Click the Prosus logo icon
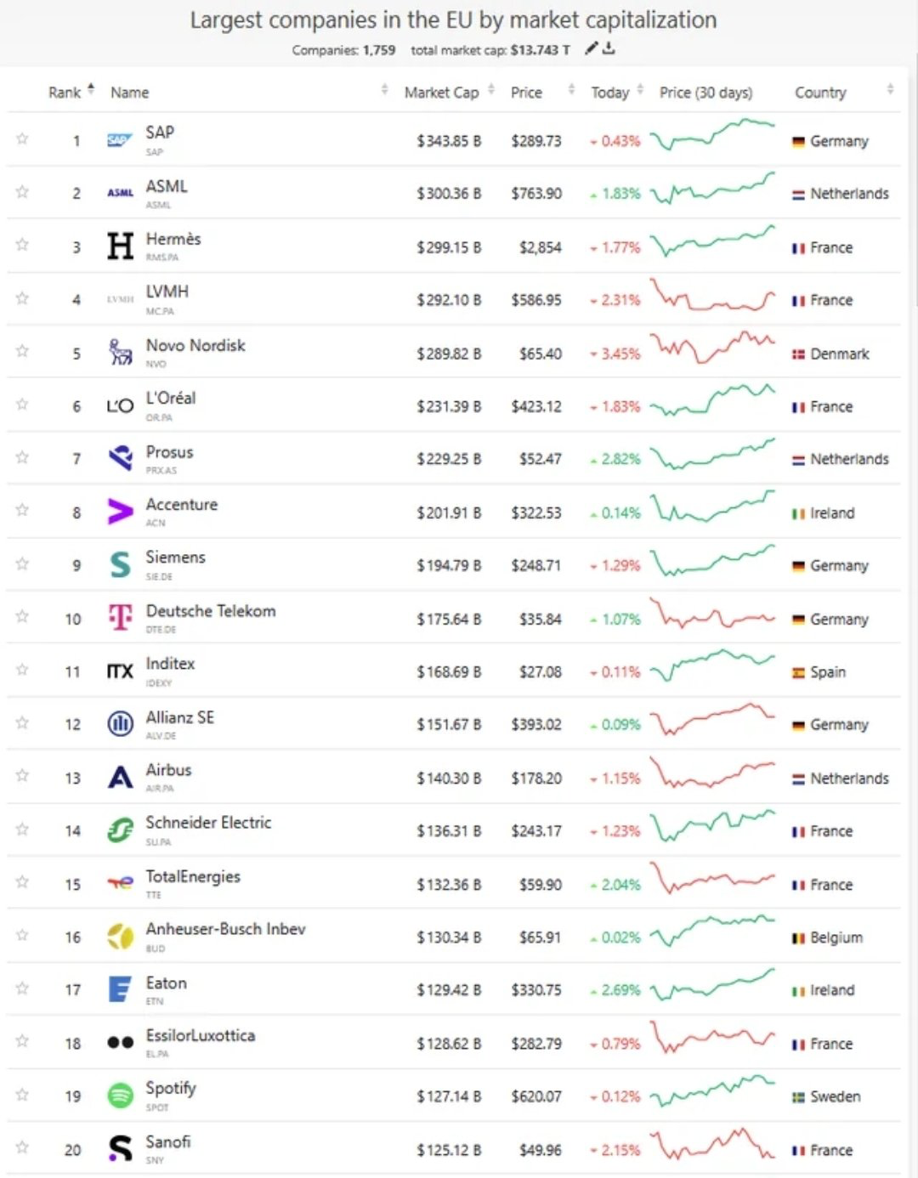 (x=121, y=458)
